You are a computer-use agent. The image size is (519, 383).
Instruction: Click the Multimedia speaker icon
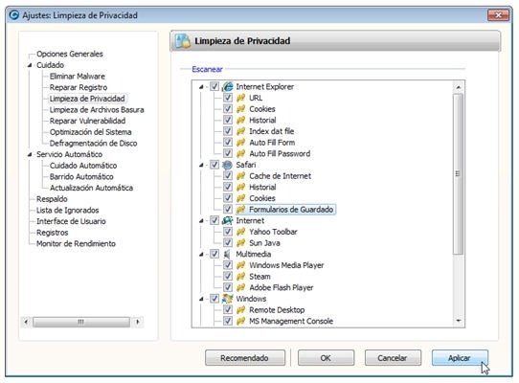pyautogui.click(x=227, y=255)
